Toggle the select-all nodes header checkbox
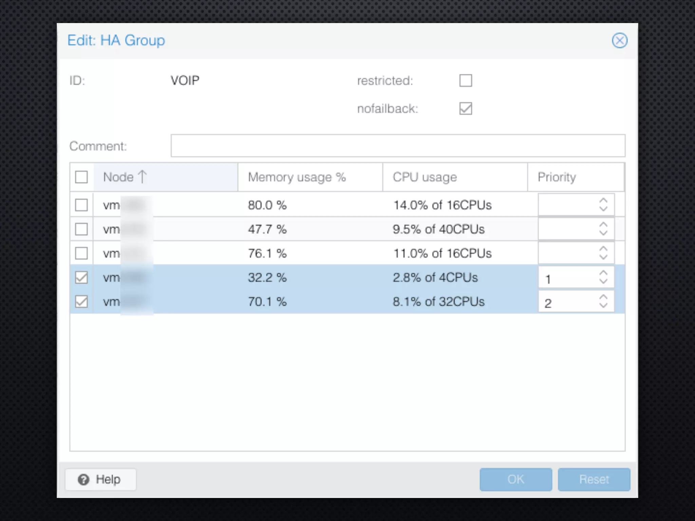 tap(81, 177)
